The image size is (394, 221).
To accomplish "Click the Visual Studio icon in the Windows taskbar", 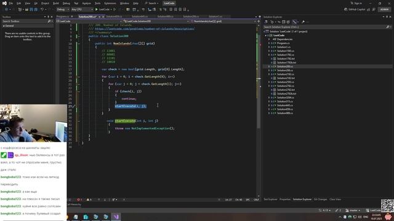I will [x=116, y=217].
